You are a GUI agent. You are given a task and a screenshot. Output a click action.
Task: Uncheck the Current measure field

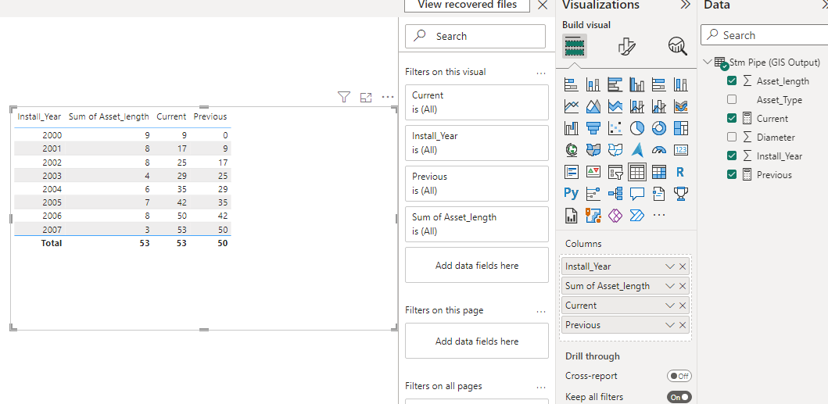click(x=732, y=118)
